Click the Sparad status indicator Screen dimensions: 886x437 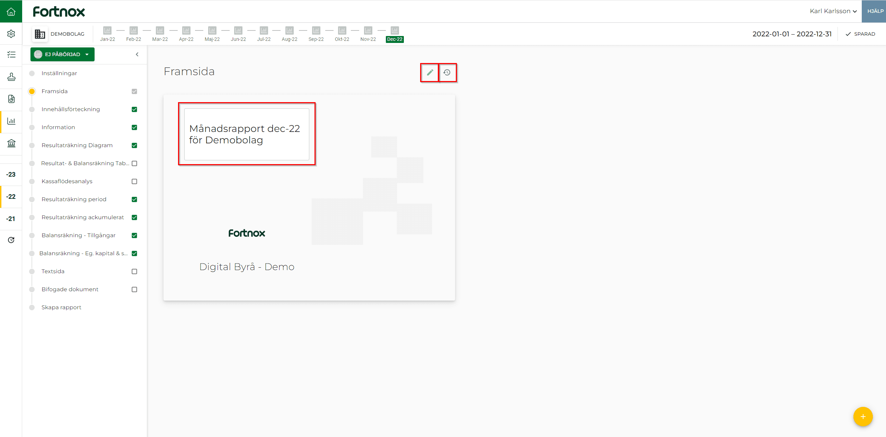pyautogui.click(x=860, y=34)
